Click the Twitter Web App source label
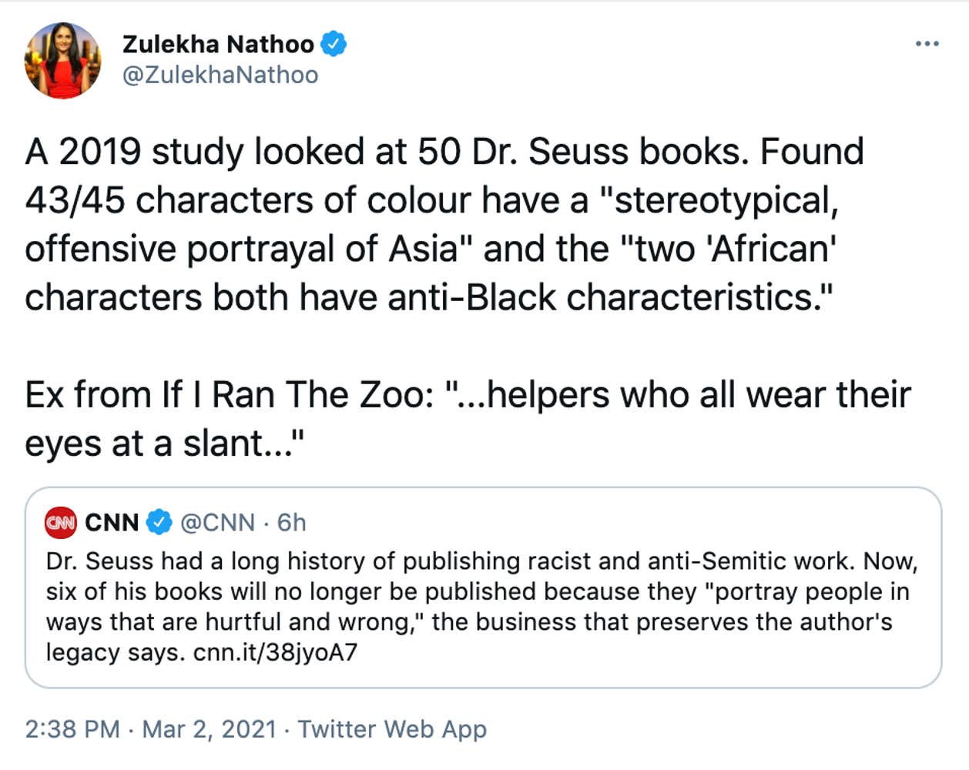This screenshot has height=770, width=969. [392, 729]
